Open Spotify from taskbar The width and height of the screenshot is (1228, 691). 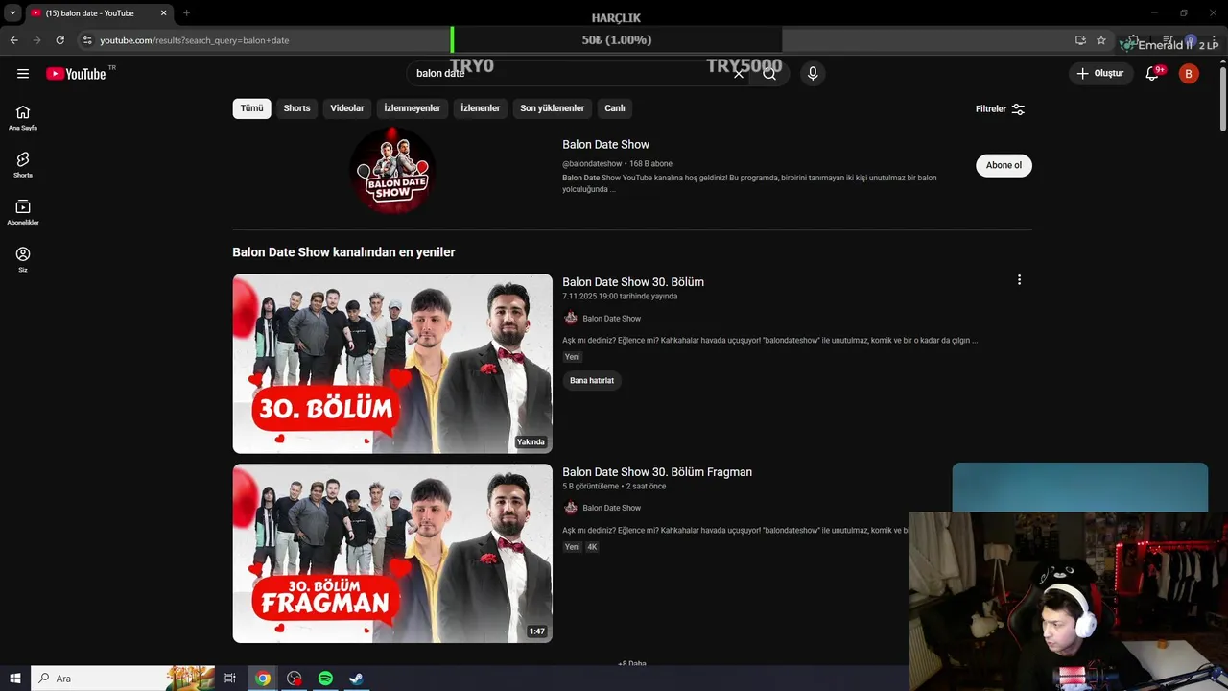[325, 679]
